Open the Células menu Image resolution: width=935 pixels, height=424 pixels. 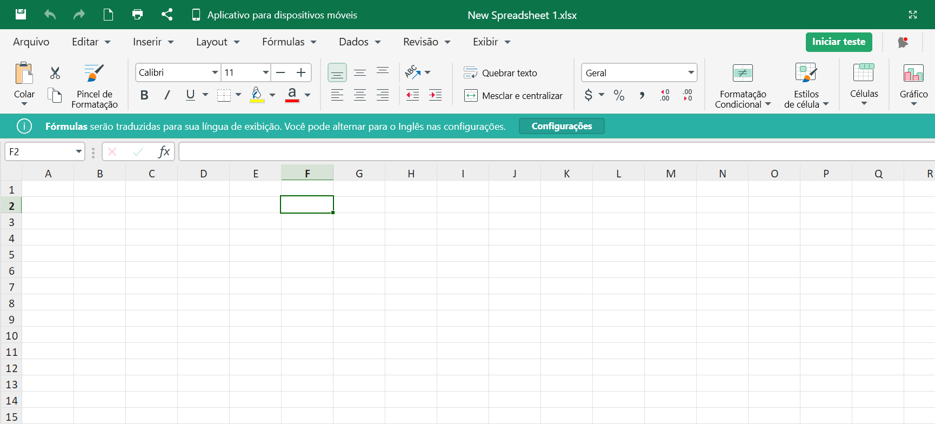(864, 85)
